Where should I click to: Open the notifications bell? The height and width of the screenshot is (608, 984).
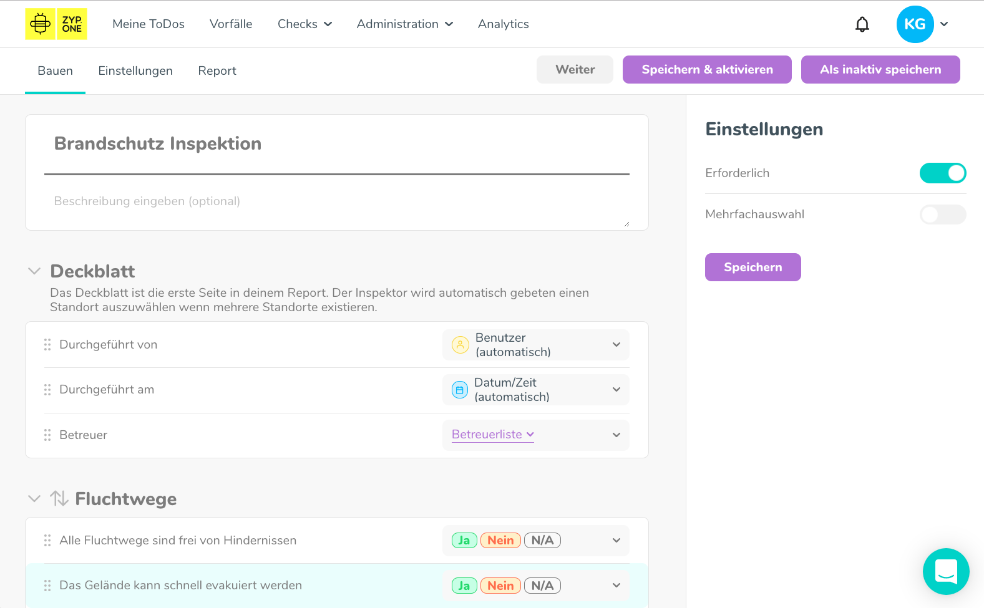[862, 24]
